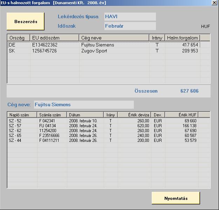The width and height of the screenshot is (219, 210).
Task: Select the Időszak field showing Február
Action: tap(130, 26)
